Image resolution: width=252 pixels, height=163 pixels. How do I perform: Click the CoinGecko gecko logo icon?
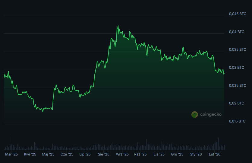coord(195,114)
